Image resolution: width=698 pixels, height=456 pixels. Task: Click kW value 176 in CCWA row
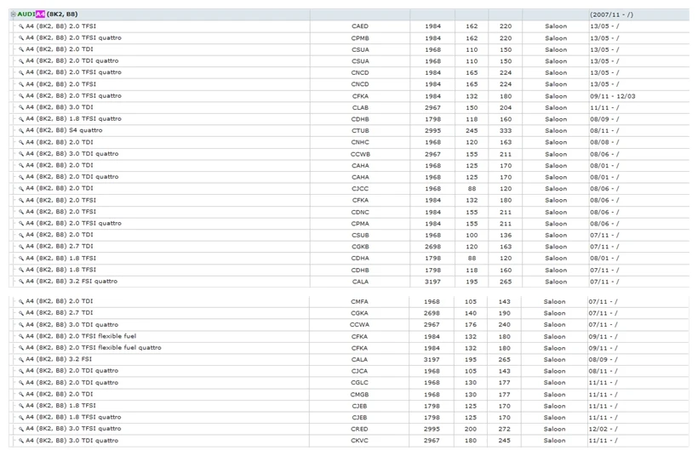[471, 325]
